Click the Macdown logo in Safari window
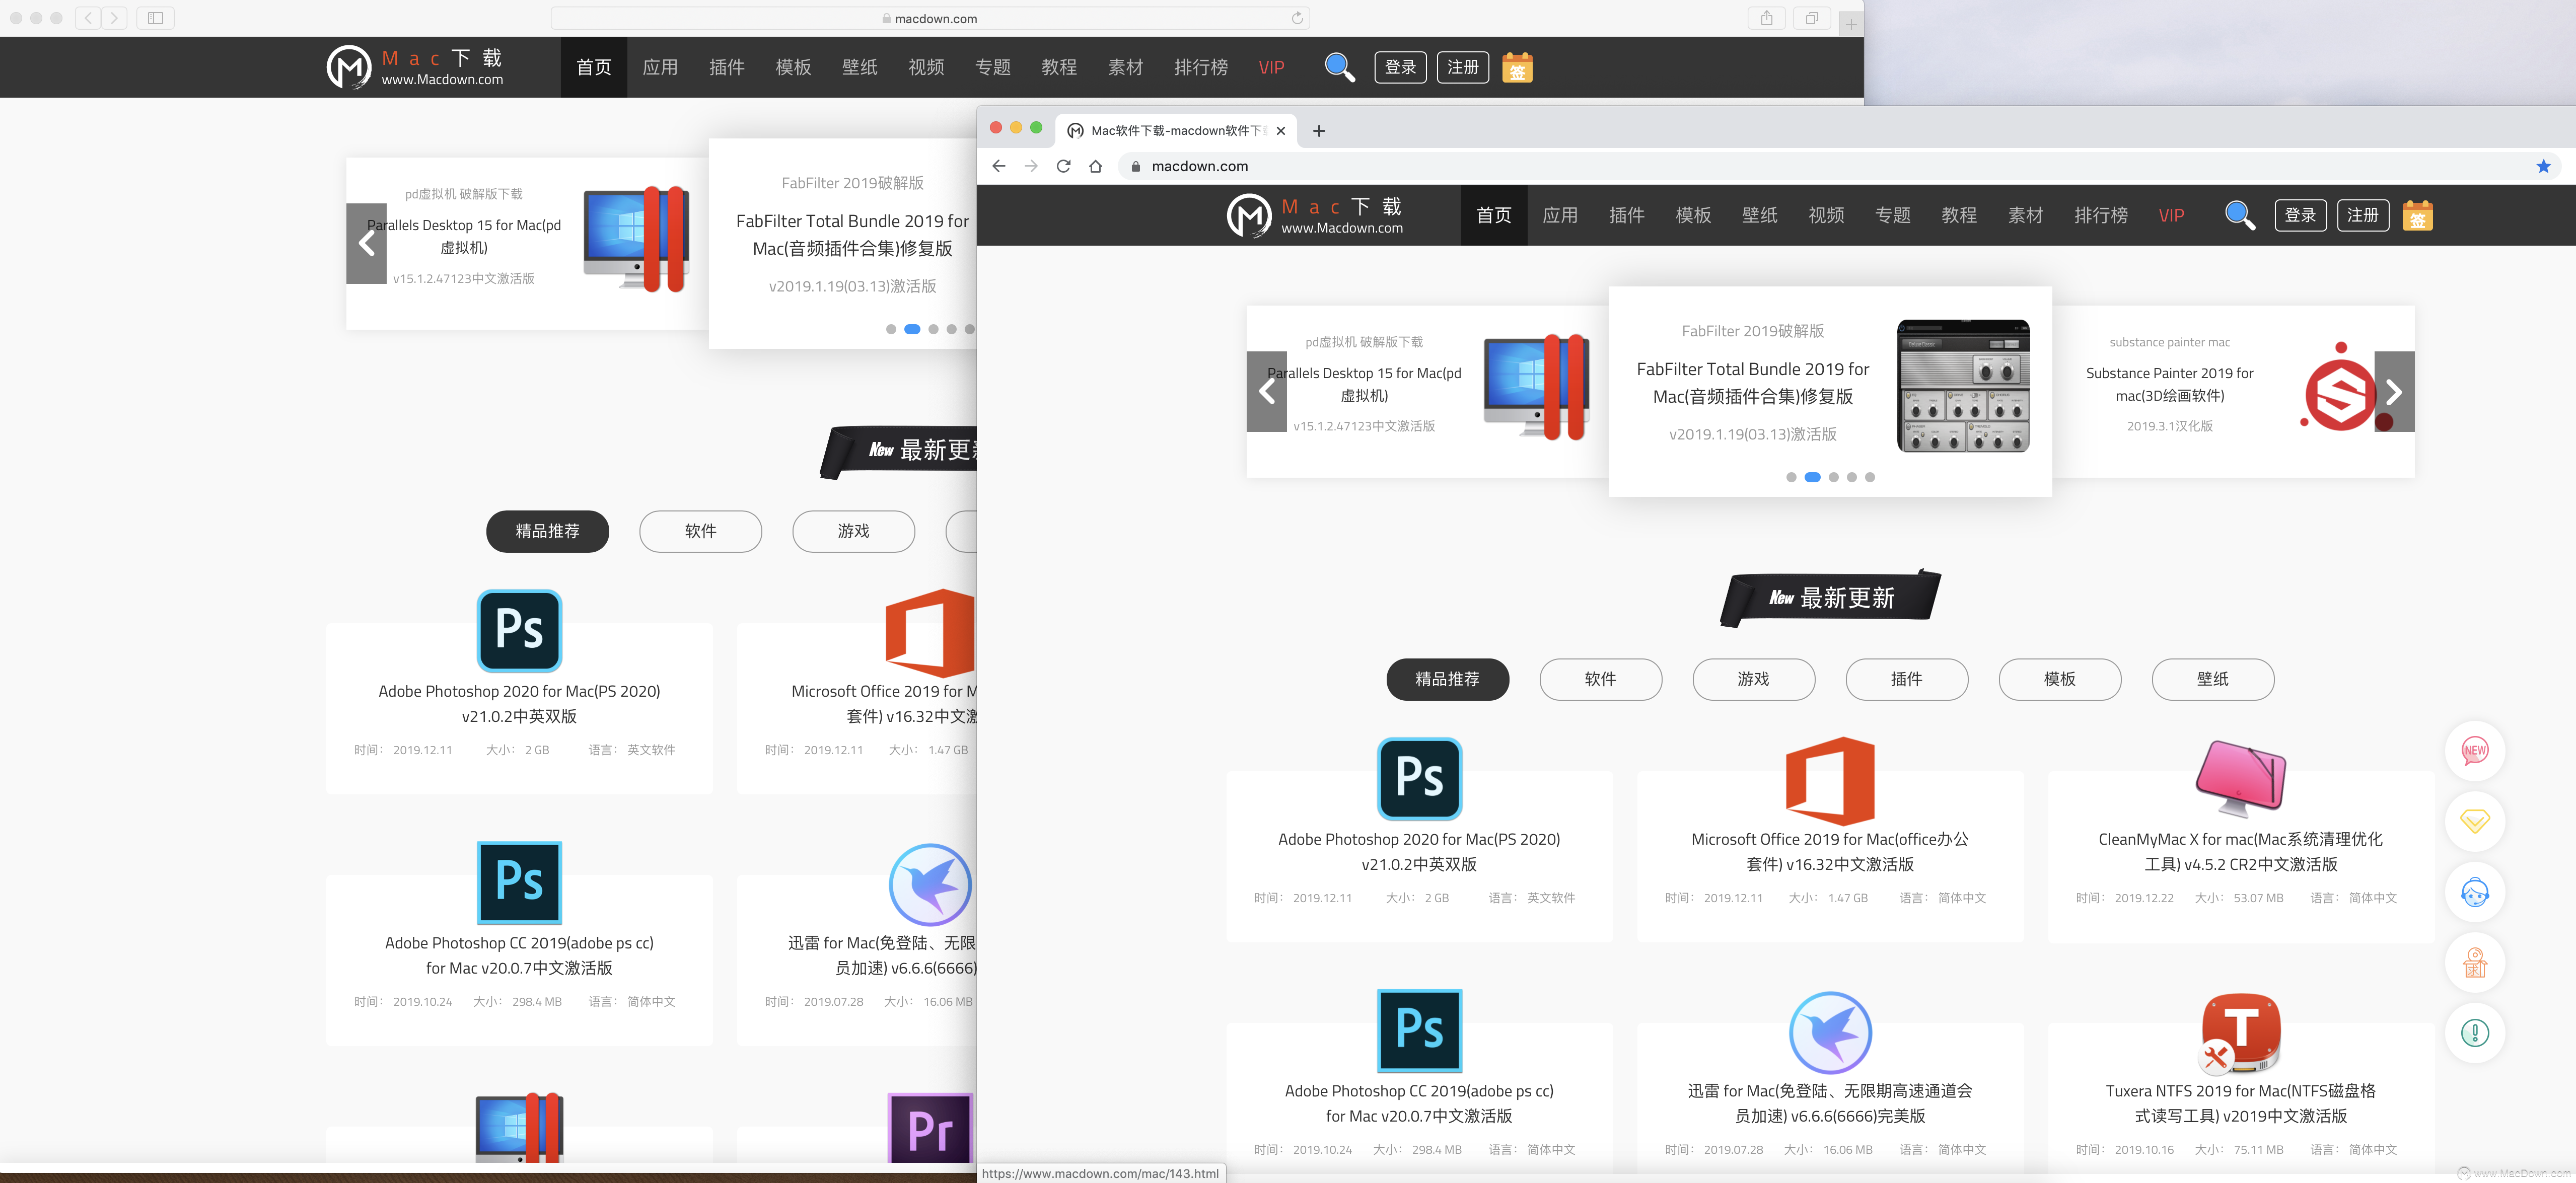The image size is (2576, 1183). (x=415, y=67)
